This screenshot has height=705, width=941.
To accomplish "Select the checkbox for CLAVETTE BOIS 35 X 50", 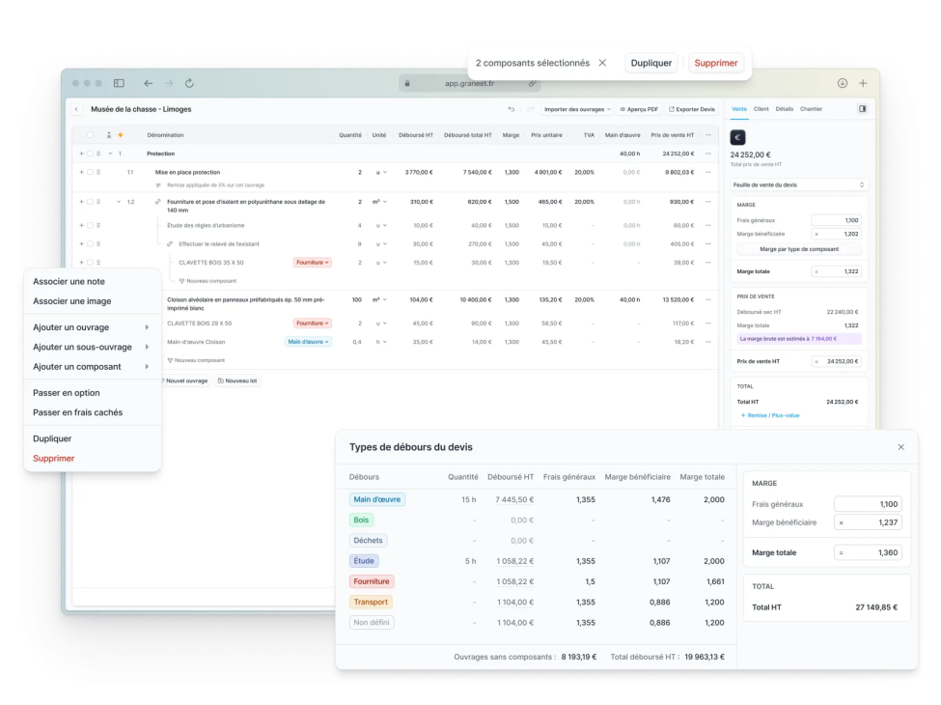I will 90,262.
